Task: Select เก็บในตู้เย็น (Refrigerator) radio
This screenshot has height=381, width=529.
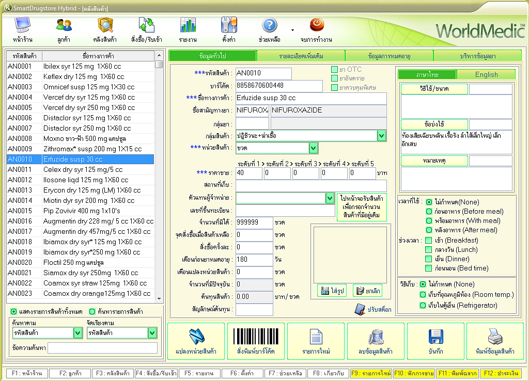Action: coord(423,306)
